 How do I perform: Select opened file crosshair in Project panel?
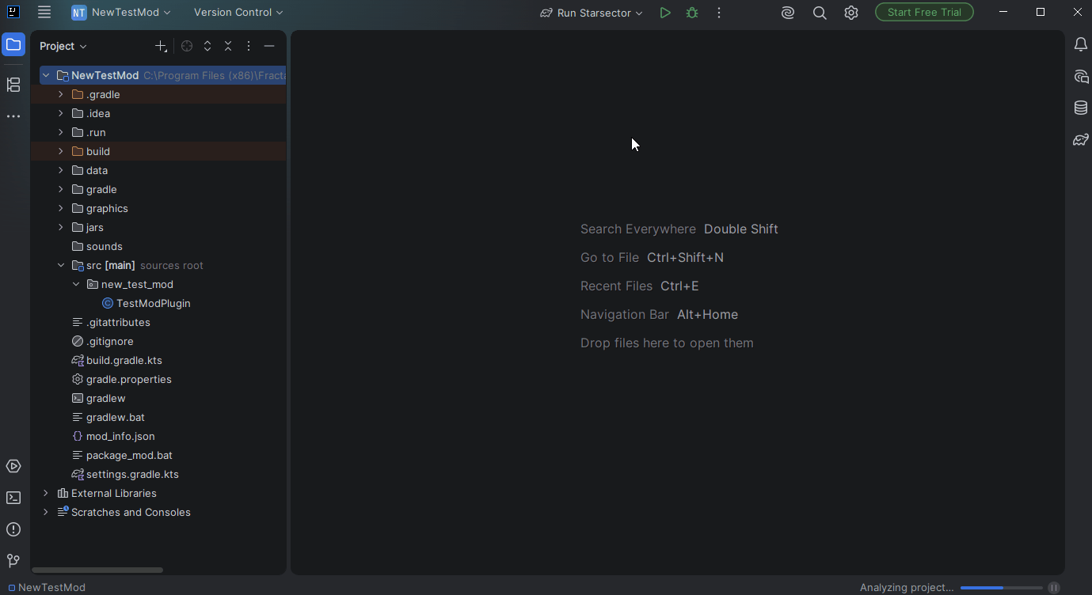[187, 46]
